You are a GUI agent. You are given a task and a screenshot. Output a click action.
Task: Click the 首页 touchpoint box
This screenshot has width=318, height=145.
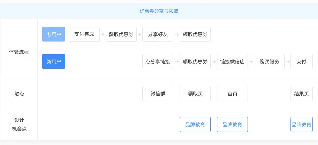pos(232,94)
